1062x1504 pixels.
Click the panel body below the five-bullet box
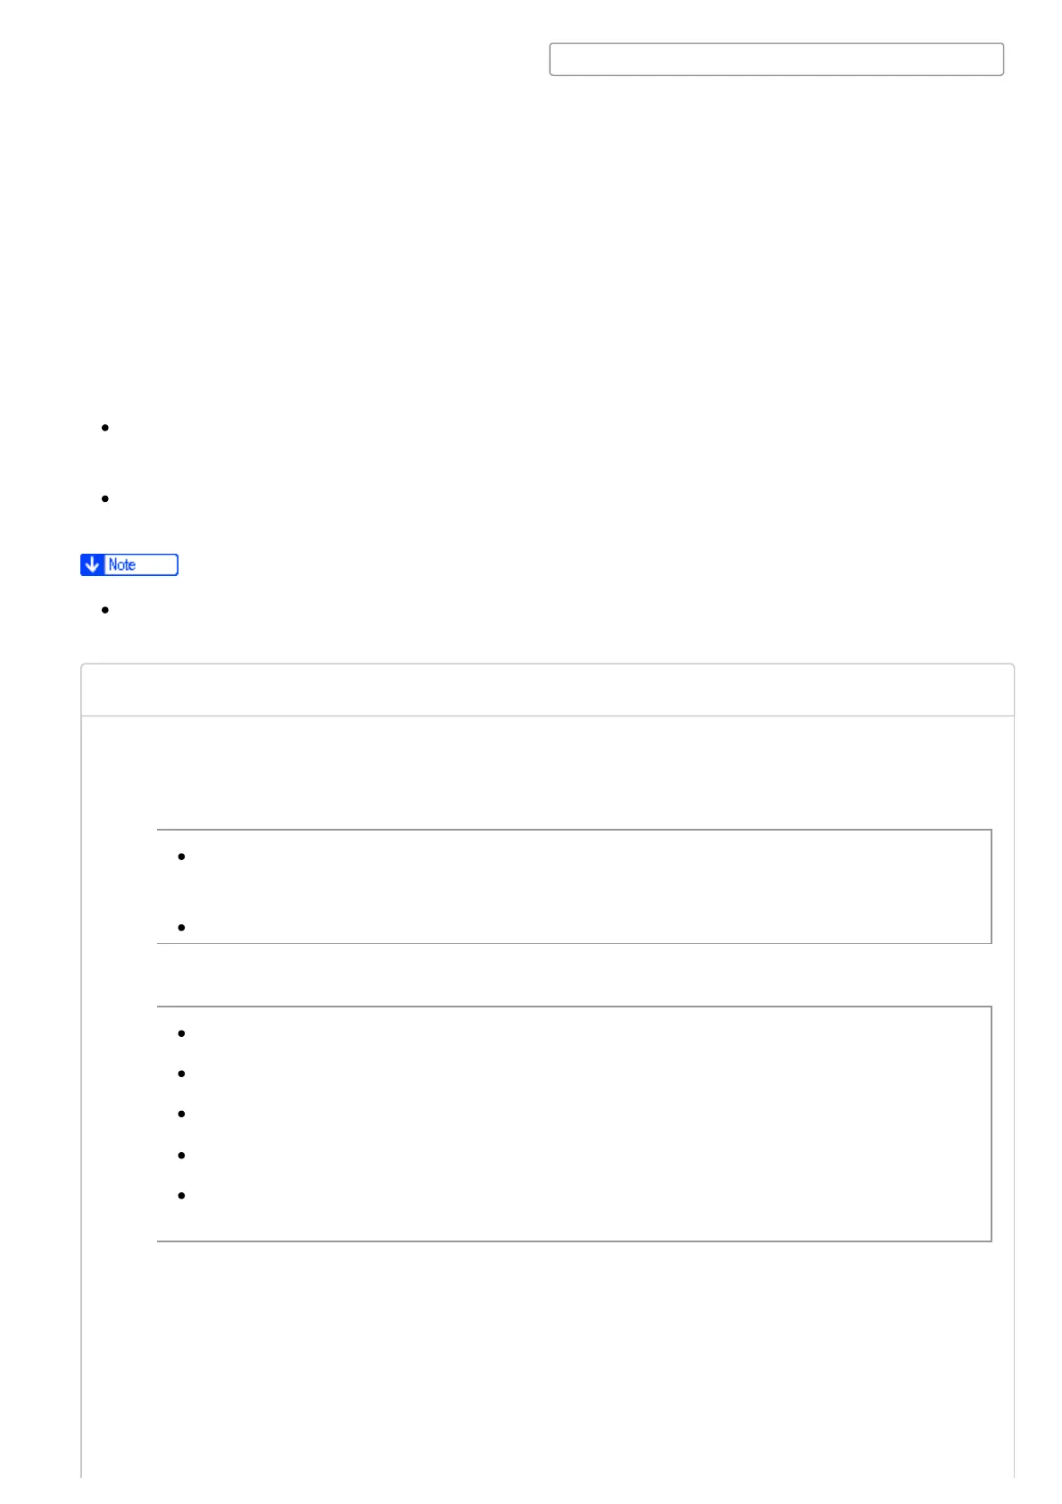point(547,1358)
